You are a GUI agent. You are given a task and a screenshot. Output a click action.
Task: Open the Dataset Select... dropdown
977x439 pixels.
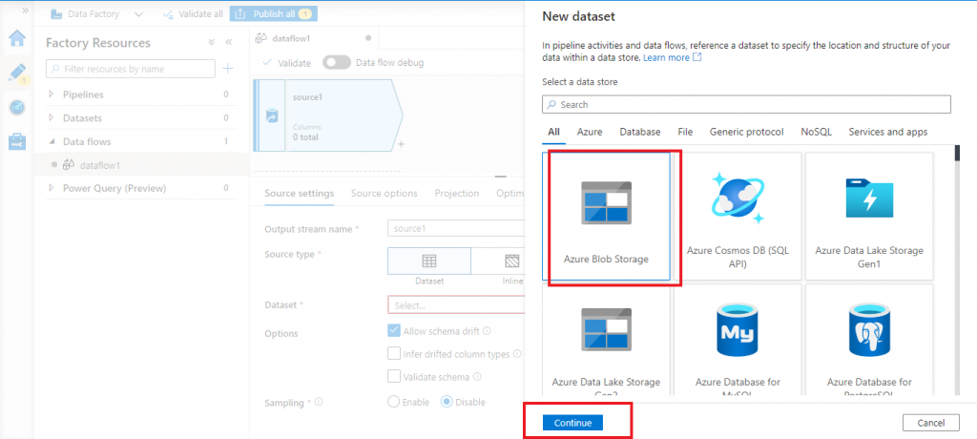tap(456, 305)
